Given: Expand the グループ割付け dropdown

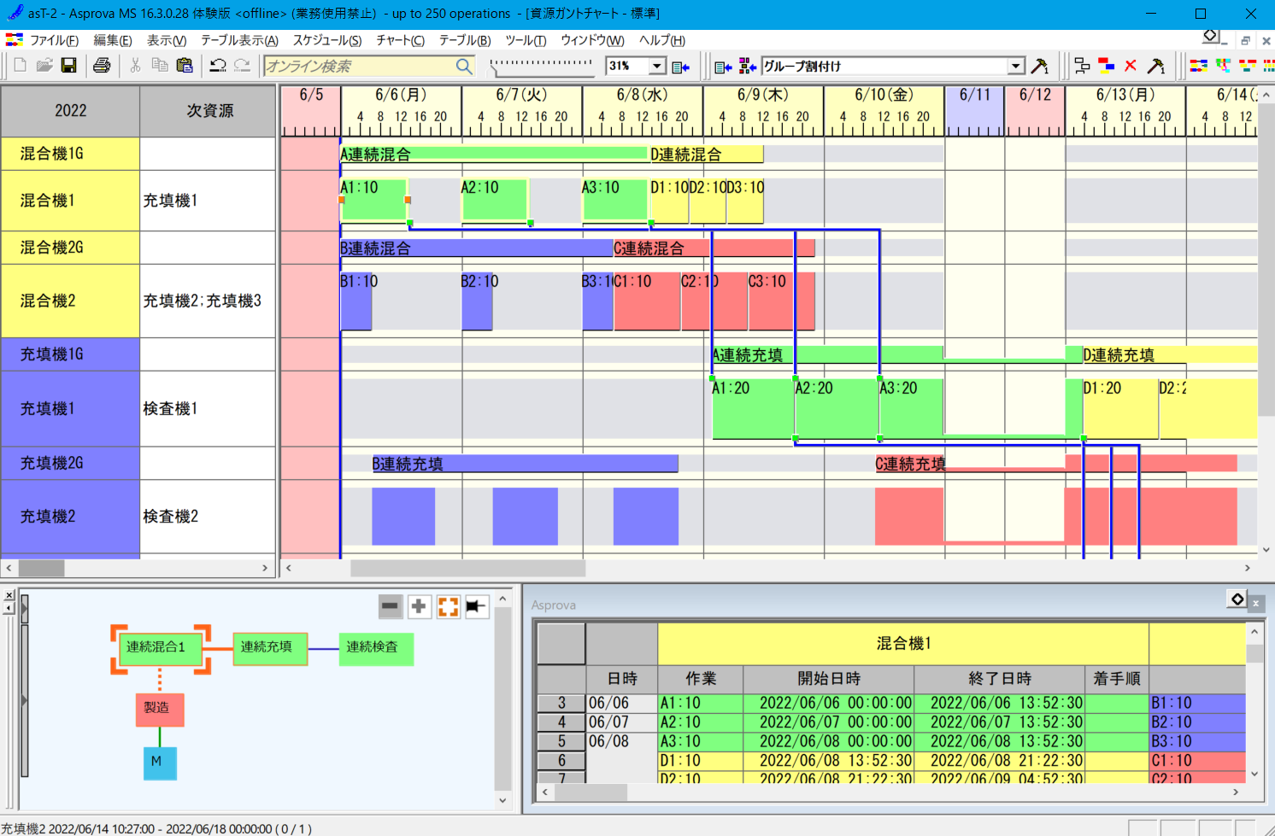Looking at the screenshot, I should pyautogui.click(x=1015, y=66).
